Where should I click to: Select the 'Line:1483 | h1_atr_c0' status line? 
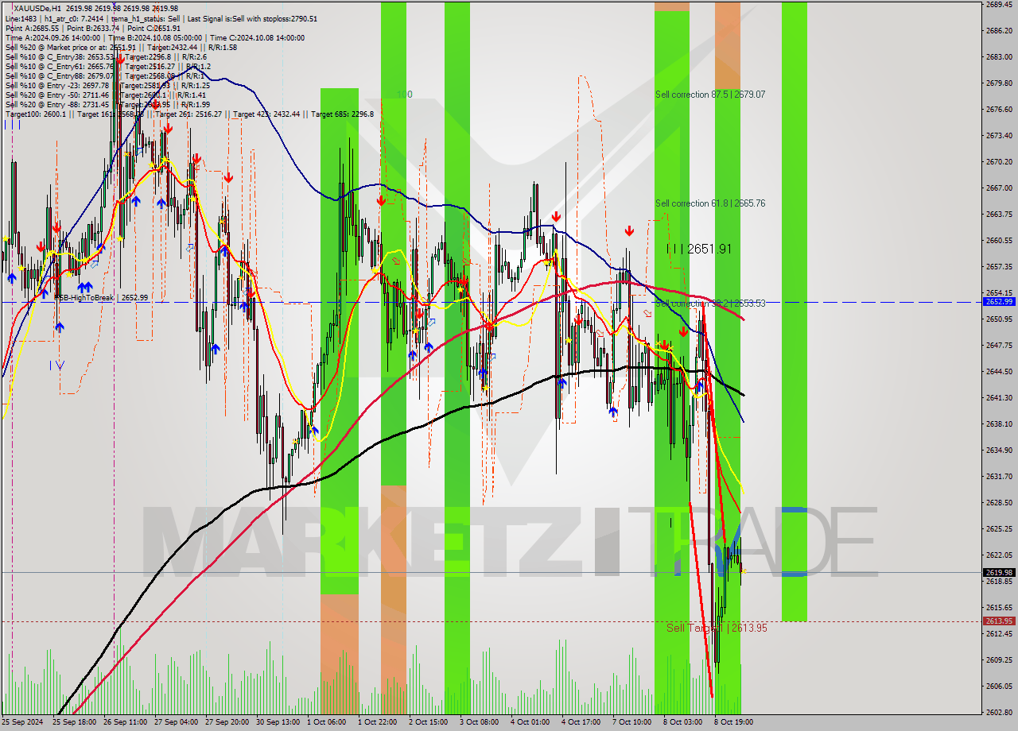click(x=161, y=18)
